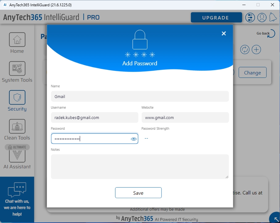Click the UPGRADE button
This screenshot has height=223, width=280.
(216, 18)
